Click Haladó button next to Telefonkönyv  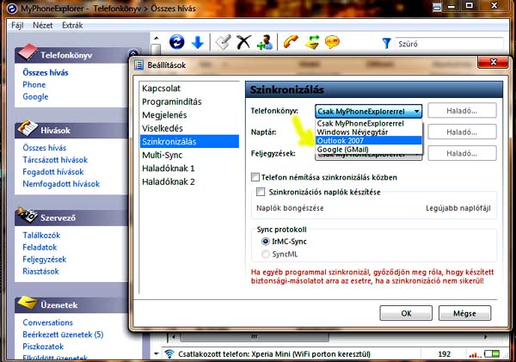tap(462, 111)
